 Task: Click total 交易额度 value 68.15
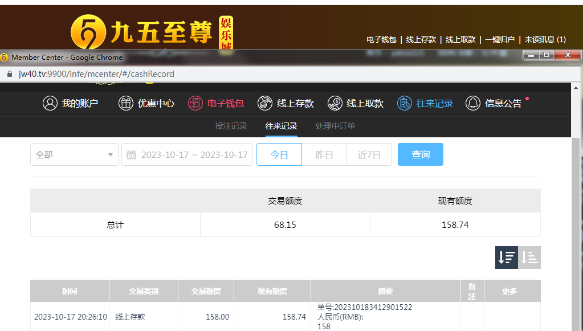(285, 225)
